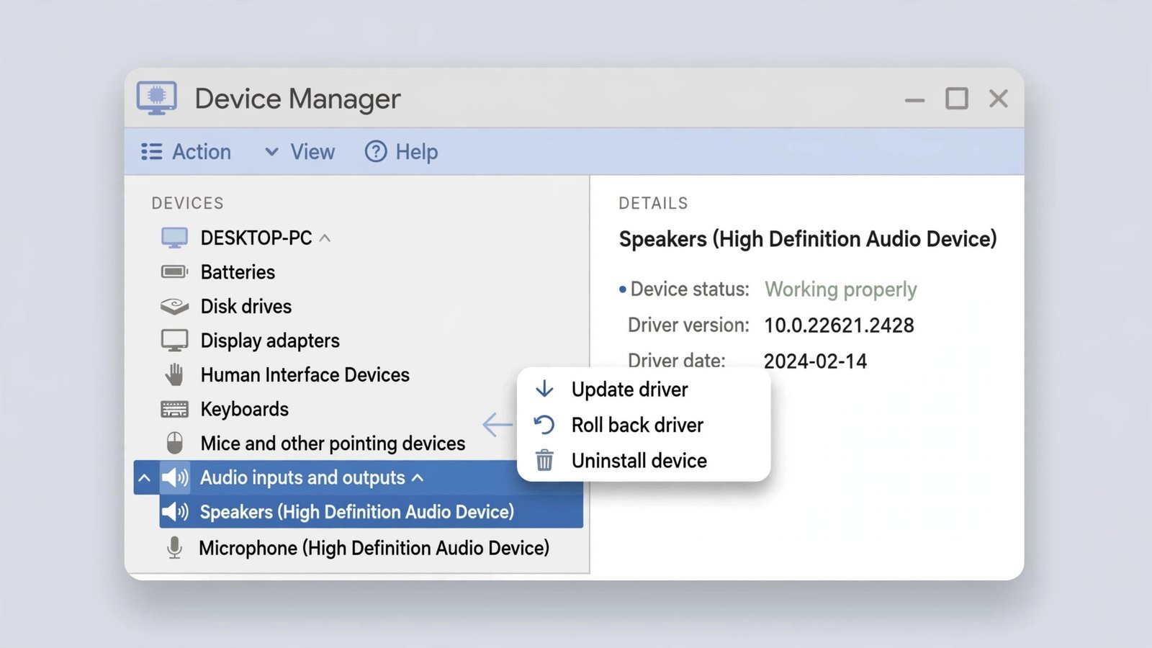
Task: Click the Action menu list icon
Action: [151, 151]
